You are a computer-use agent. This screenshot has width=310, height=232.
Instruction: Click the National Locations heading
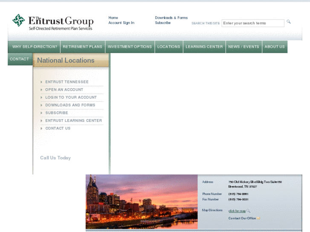point(66,60)
